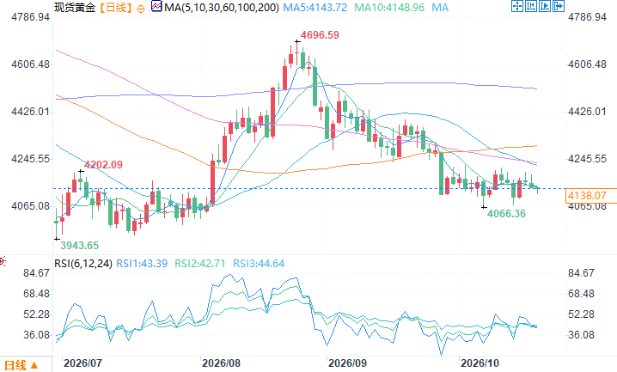Click the 4696.59 high price marker
This screenshot has width=617, height=372.
(320, 35)
